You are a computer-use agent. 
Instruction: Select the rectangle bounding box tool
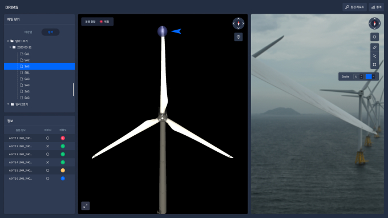coord(374,65)
